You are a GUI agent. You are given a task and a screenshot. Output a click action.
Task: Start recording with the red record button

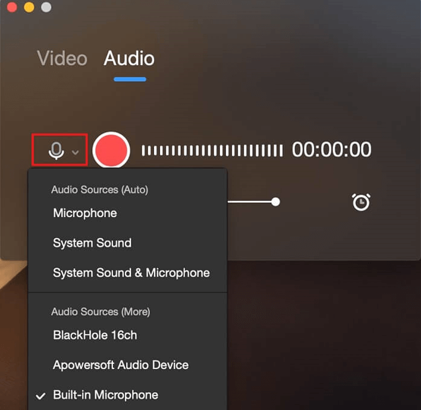click(111, 150)
